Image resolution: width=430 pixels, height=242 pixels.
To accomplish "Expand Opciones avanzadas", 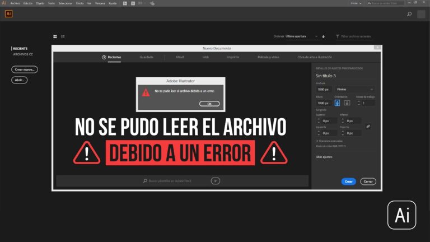I will pyautogui.click(x=330, y=141).
